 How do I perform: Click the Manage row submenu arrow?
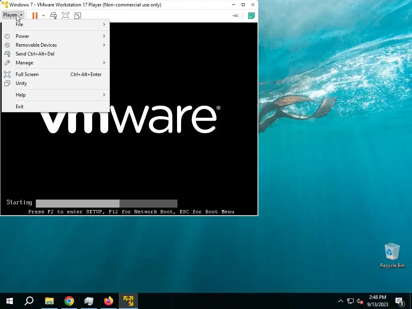click(x=104, y=63)
